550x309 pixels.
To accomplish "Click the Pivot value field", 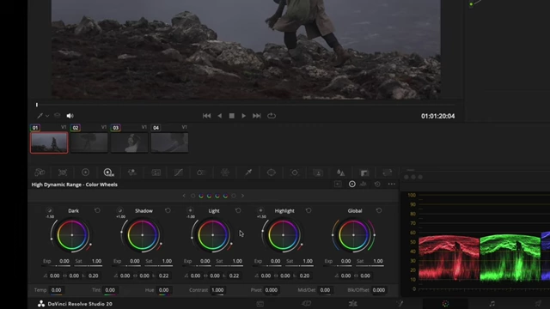I will [272, 290].
